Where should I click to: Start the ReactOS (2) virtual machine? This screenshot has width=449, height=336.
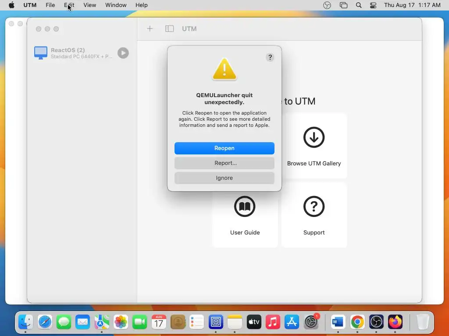tap(123, 53)
